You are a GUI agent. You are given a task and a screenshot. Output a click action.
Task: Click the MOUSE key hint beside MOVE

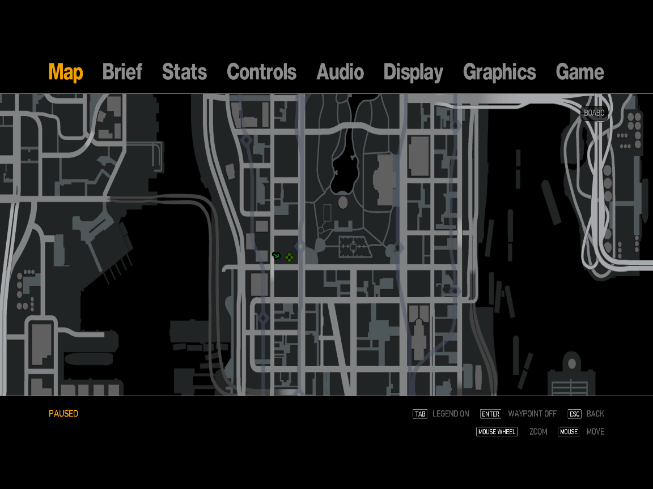click(x=569, y=432)
